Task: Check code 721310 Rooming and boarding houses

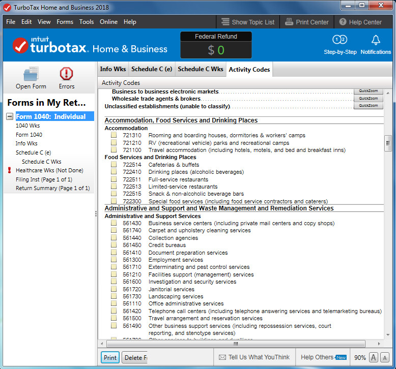Action: click(x=114, y=135)
